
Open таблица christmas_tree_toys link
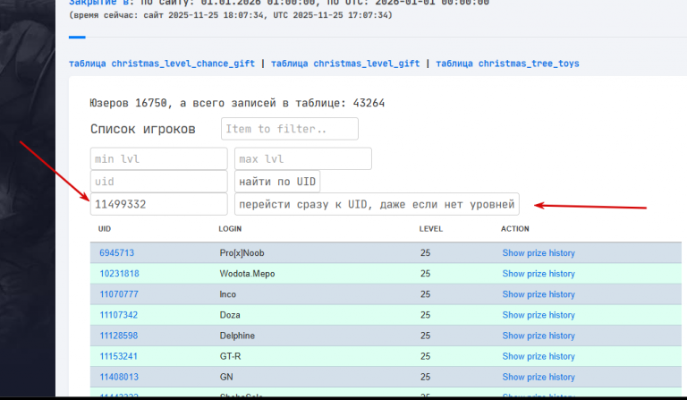pos(507,64)
